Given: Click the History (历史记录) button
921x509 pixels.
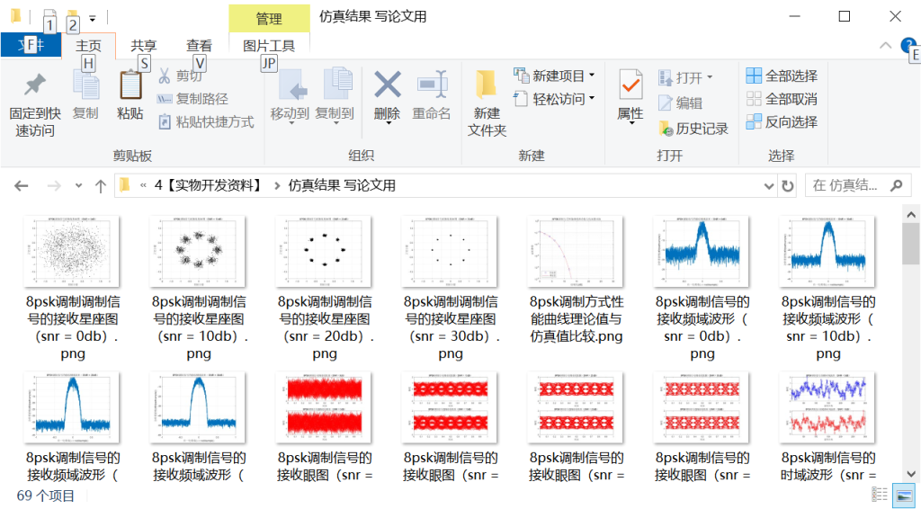Looking at the screenshot, I should (x=693, y=128).
